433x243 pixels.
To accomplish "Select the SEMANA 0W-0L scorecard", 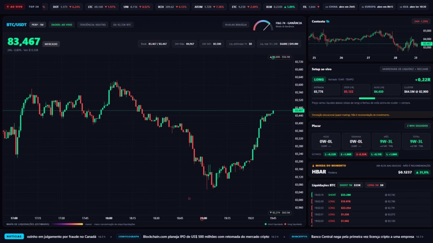I will pos(356,141).
